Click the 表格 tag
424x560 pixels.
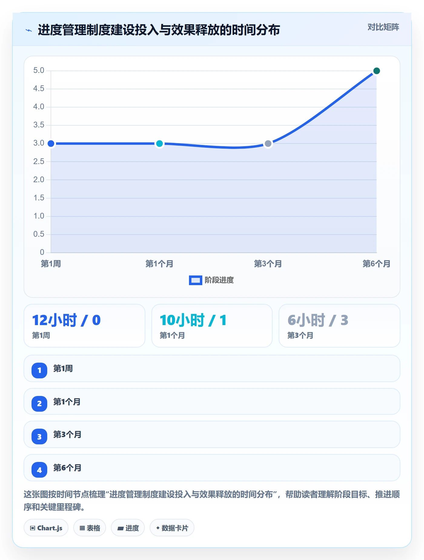90,528
